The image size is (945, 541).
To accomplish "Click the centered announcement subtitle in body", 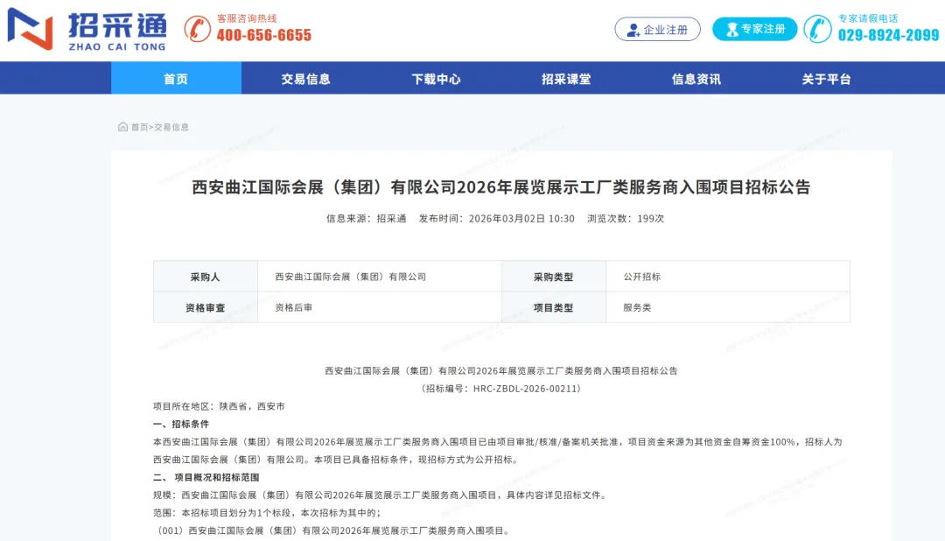I will (x=501, y=371).
